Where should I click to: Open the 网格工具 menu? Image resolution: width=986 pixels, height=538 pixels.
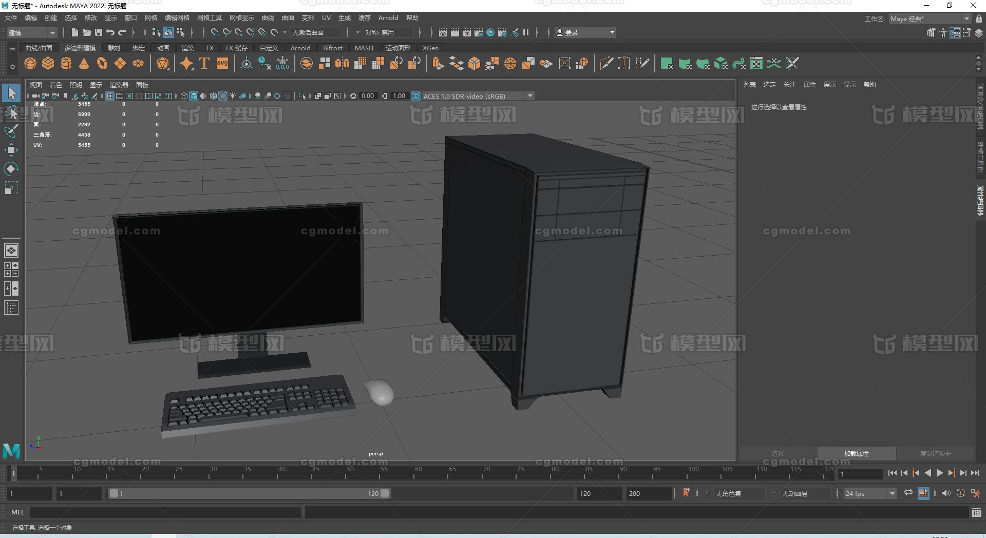(x=209, y=18)
